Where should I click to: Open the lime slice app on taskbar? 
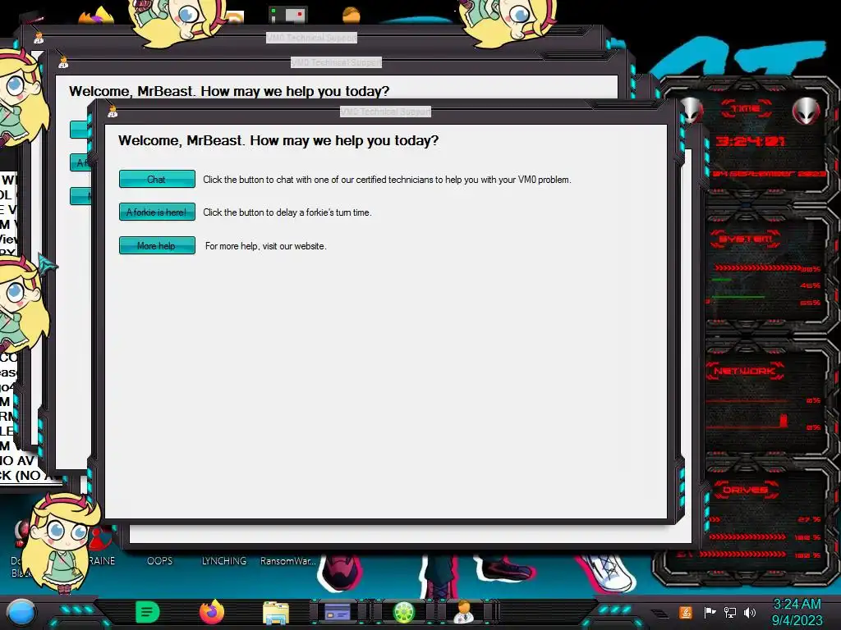click(x=404, y=612)
